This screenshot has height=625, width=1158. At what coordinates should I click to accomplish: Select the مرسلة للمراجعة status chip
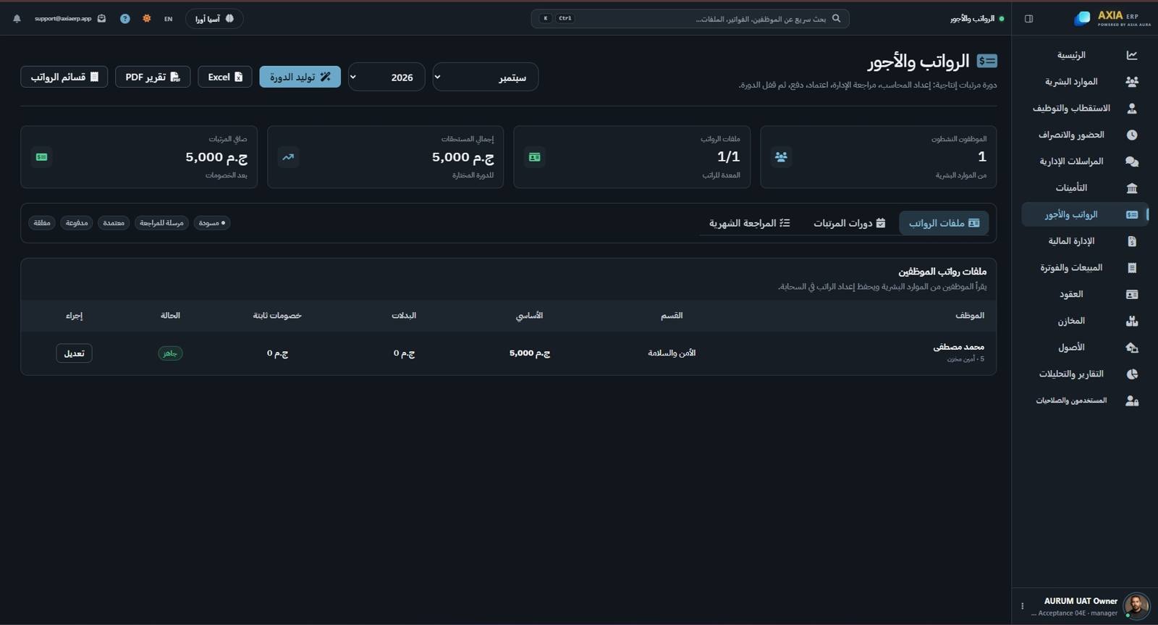(x=161, y=223)
